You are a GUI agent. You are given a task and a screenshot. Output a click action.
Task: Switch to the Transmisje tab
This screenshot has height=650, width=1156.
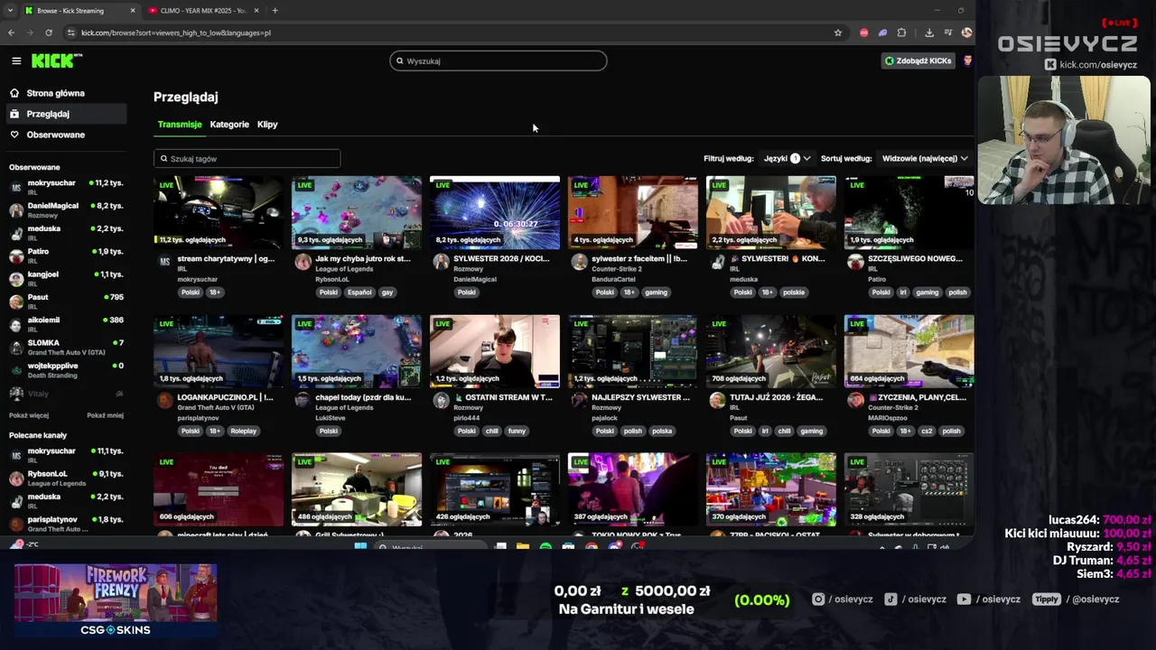point(180,125)
